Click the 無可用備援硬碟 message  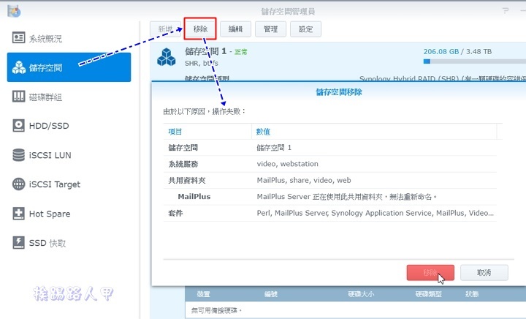tap(216, 311)
